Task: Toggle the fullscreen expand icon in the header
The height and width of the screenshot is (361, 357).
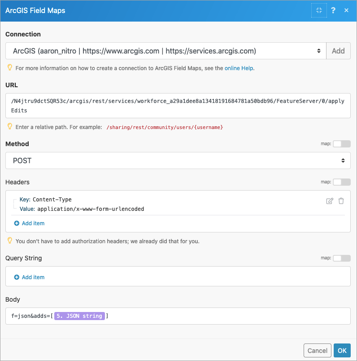Action: pos(319,10)
